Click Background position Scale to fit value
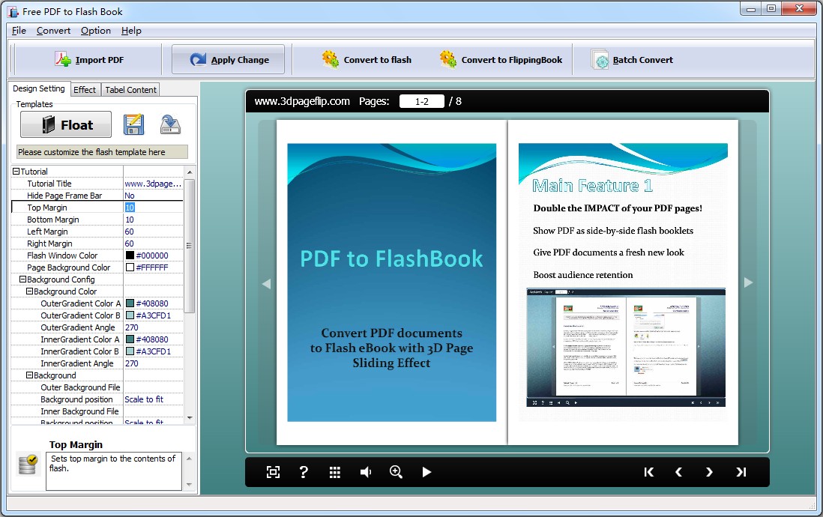 click(153, 399)
